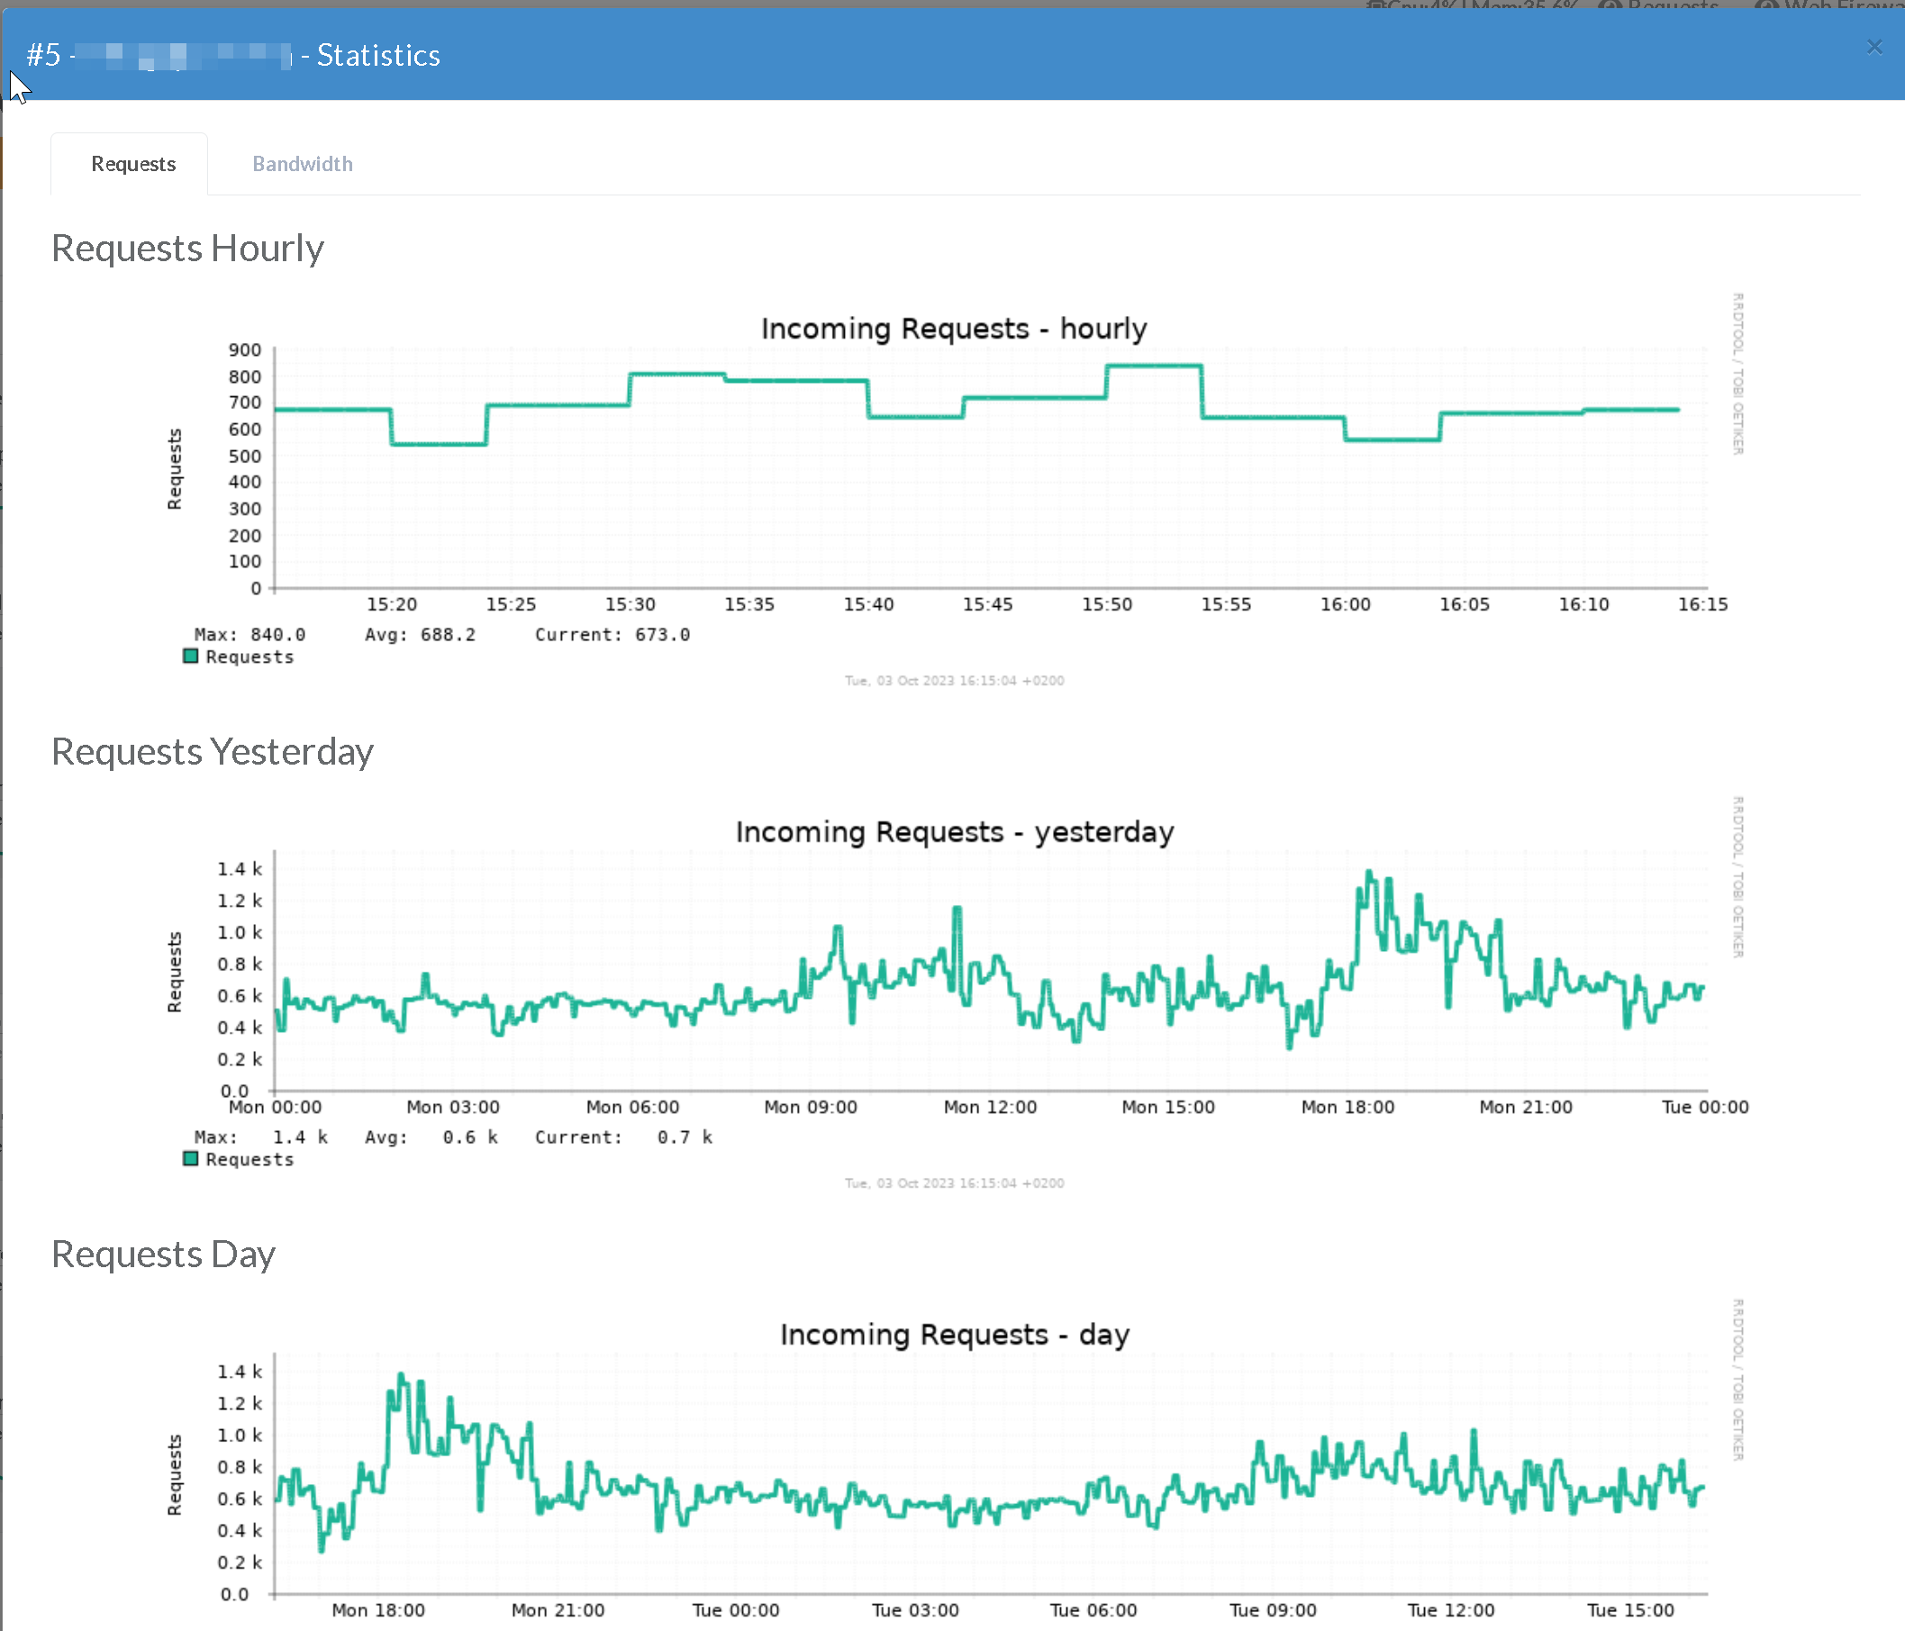This screenshot has width=1905, height=1631.
Task: Click the Mon 12:00 label on the yesterday chart
Action: click(x=989, y=1107)
